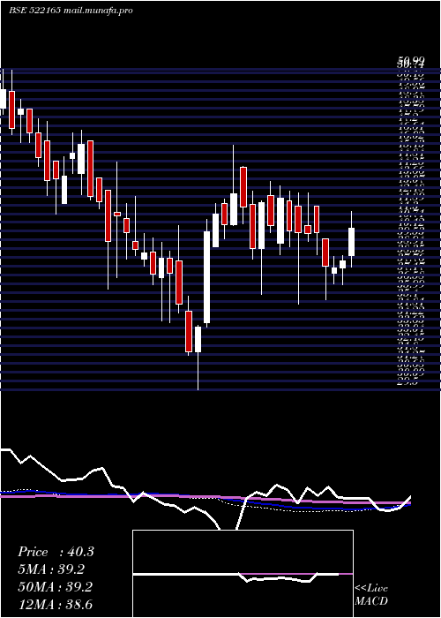Select the 12MA : 38.6 value

(55, 605)
